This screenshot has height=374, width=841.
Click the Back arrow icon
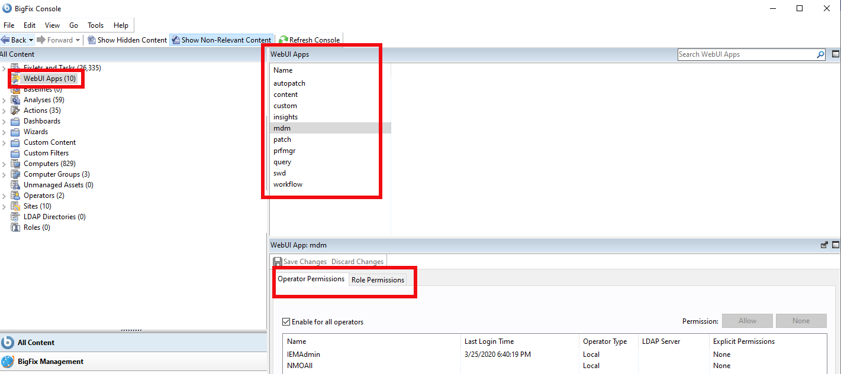(x=5, y=40)
